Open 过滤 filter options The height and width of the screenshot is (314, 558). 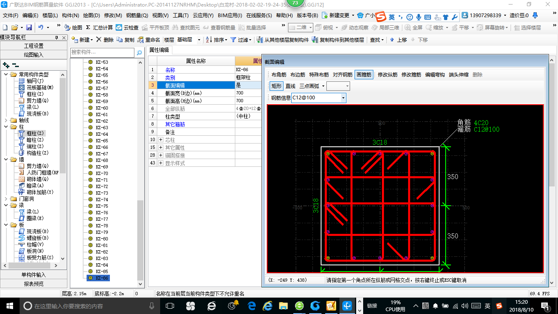click(x=241, y=40)
